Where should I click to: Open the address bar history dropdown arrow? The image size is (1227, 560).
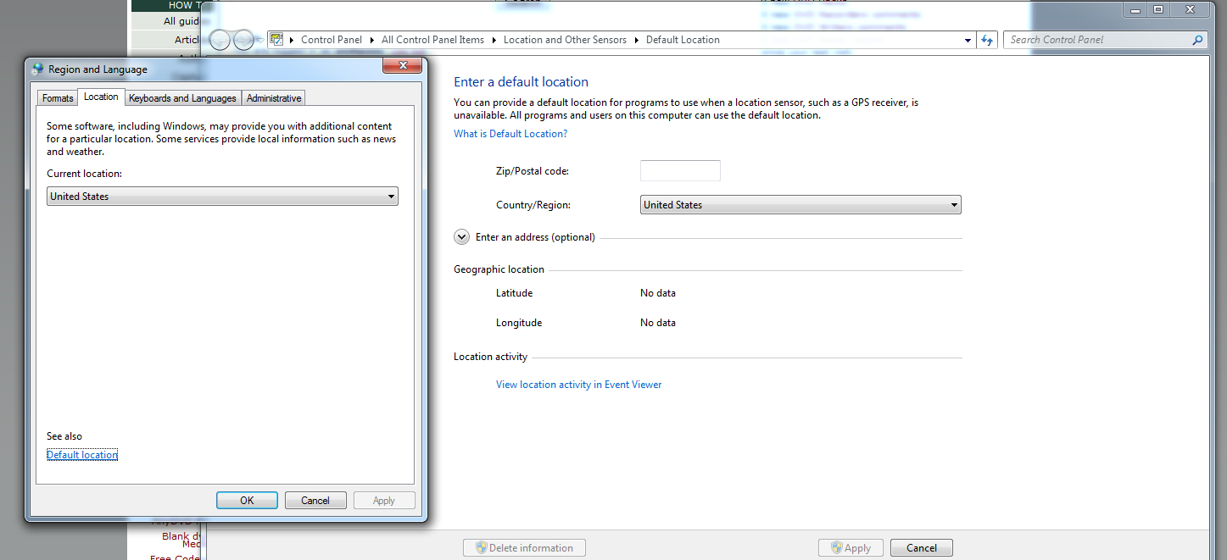968,40
